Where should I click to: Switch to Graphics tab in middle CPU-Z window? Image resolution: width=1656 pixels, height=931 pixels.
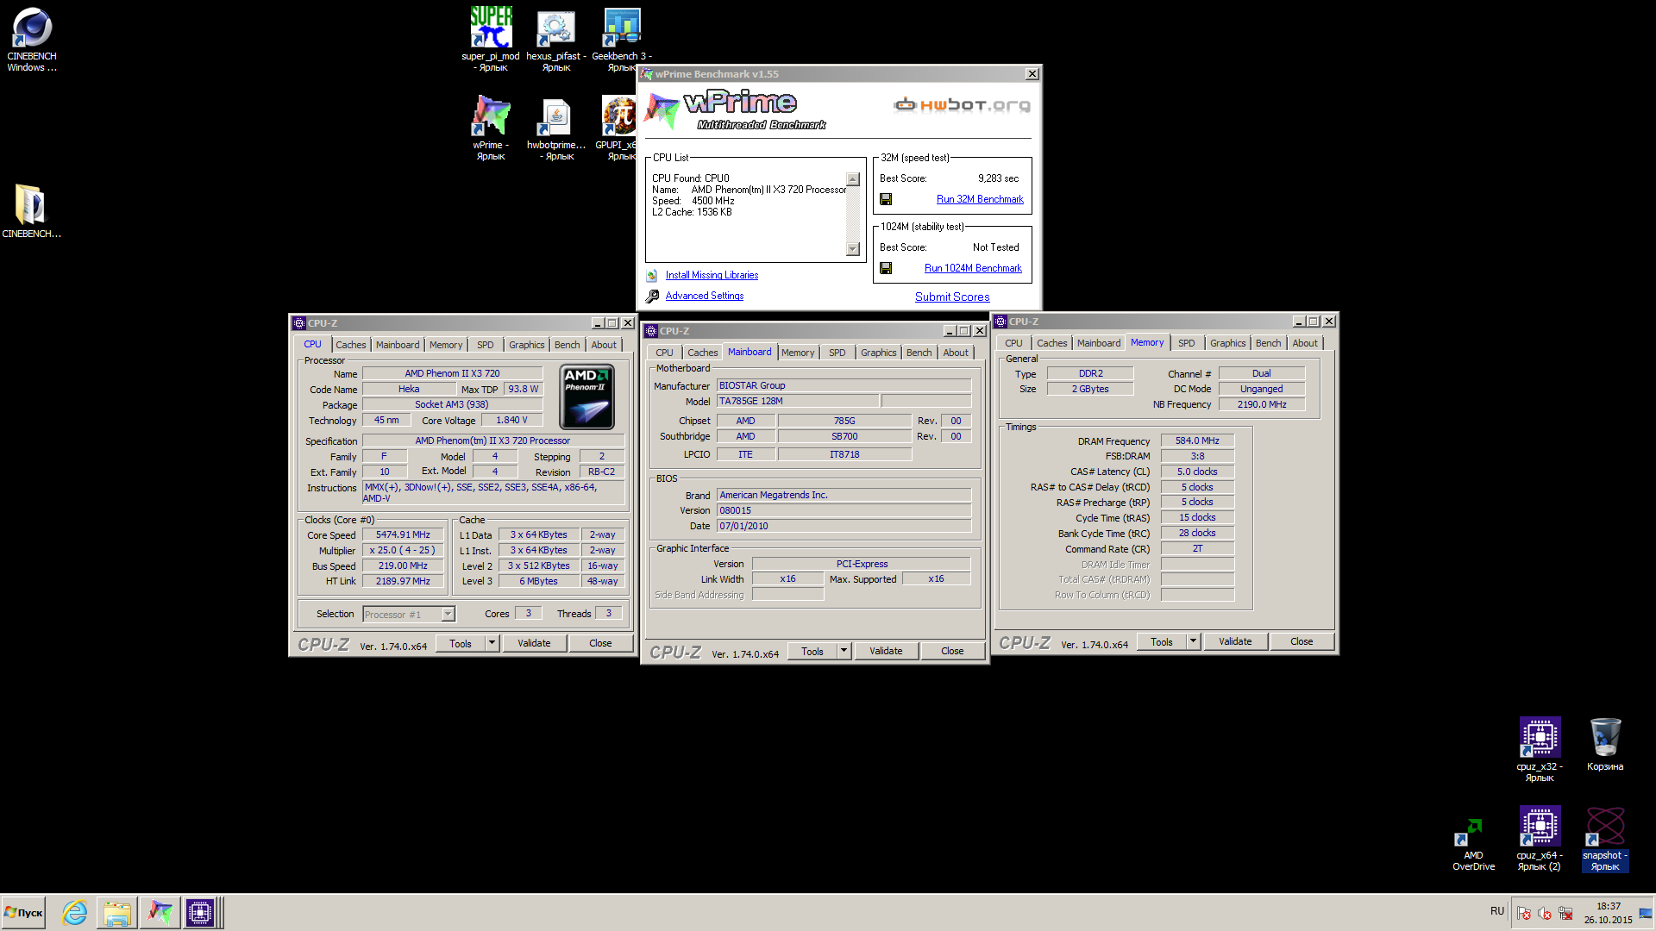(878, 353)
